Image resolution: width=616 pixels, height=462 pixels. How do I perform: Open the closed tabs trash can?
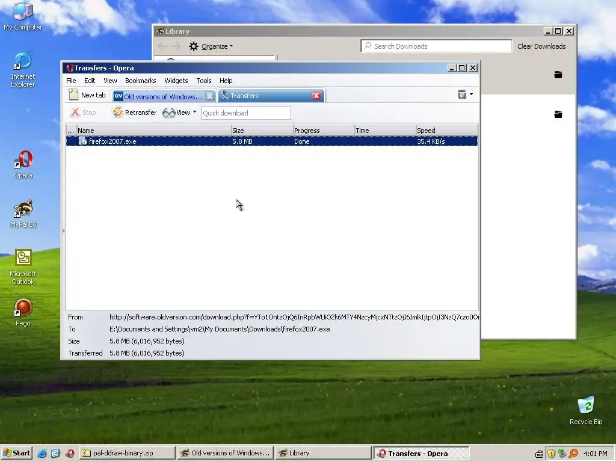coord(462,94)
